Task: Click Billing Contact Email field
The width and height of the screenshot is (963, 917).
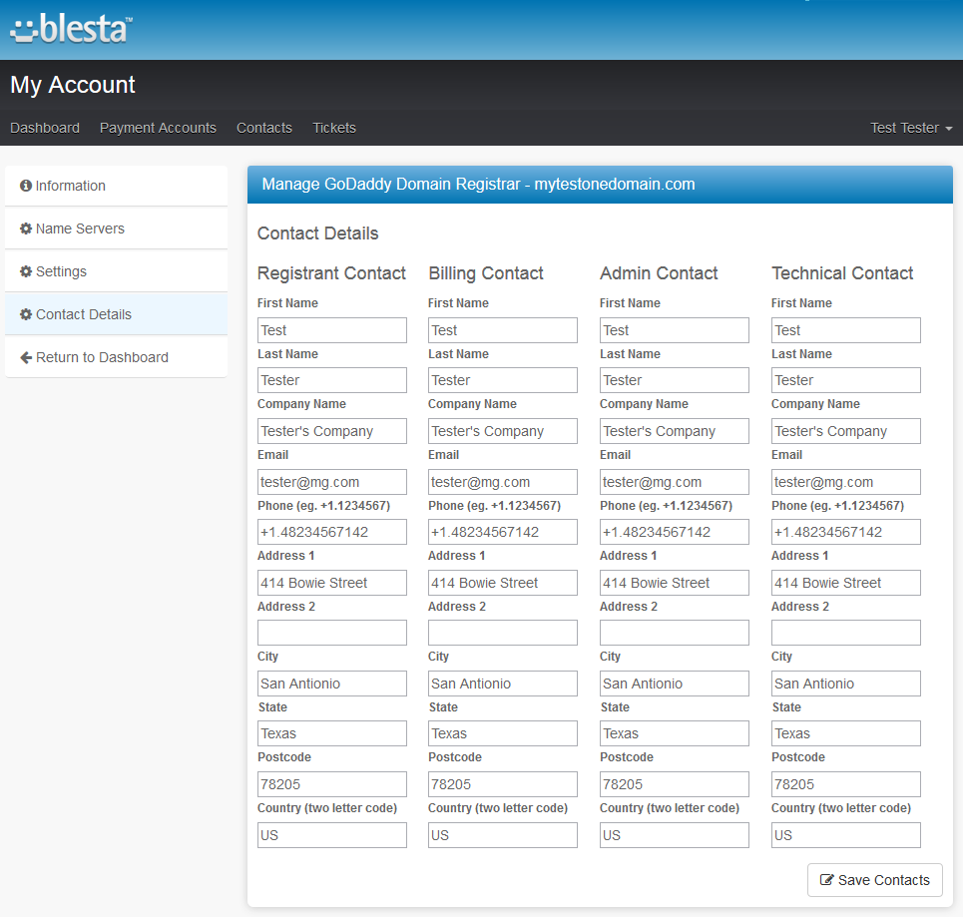Action: click(x=503, y=482)
